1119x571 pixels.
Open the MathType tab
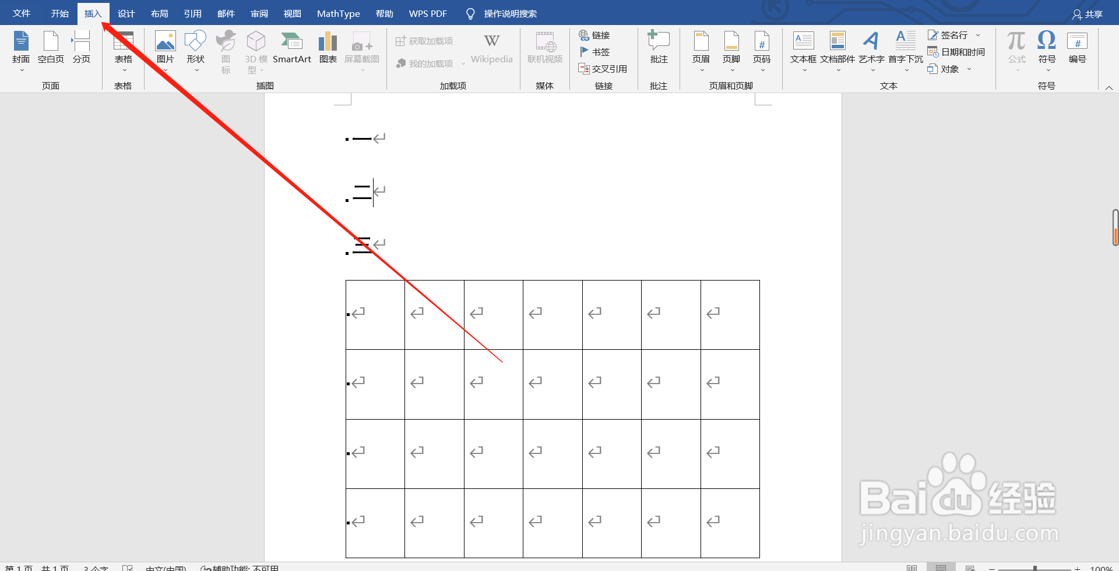339,13
